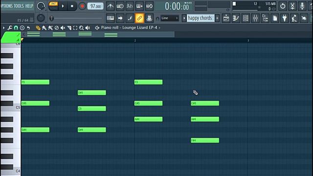Image resolution: width=313 pixels, height=176 pixels.
Task: Start playback with the play button
Action: click(63, 6)
